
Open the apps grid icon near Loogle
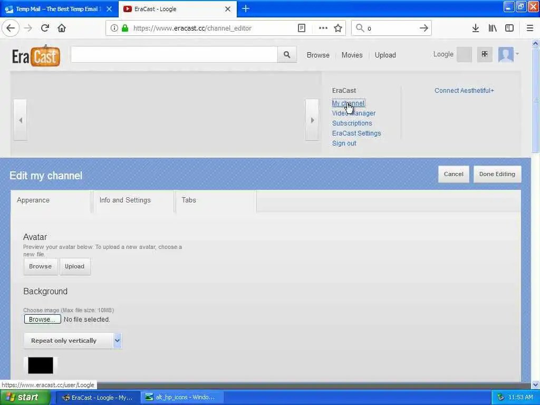pyautogui.click(x=485, y=54)
